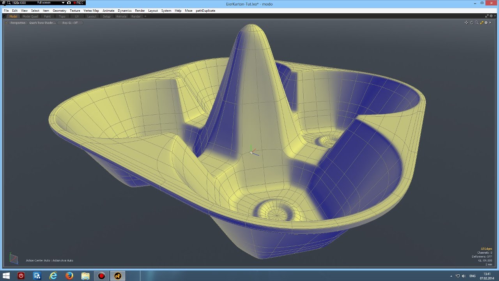This screenshot has width=499, height=281.
Task: Switch to the Layout tab in tab bar
Action: click(x=92, y=16)
